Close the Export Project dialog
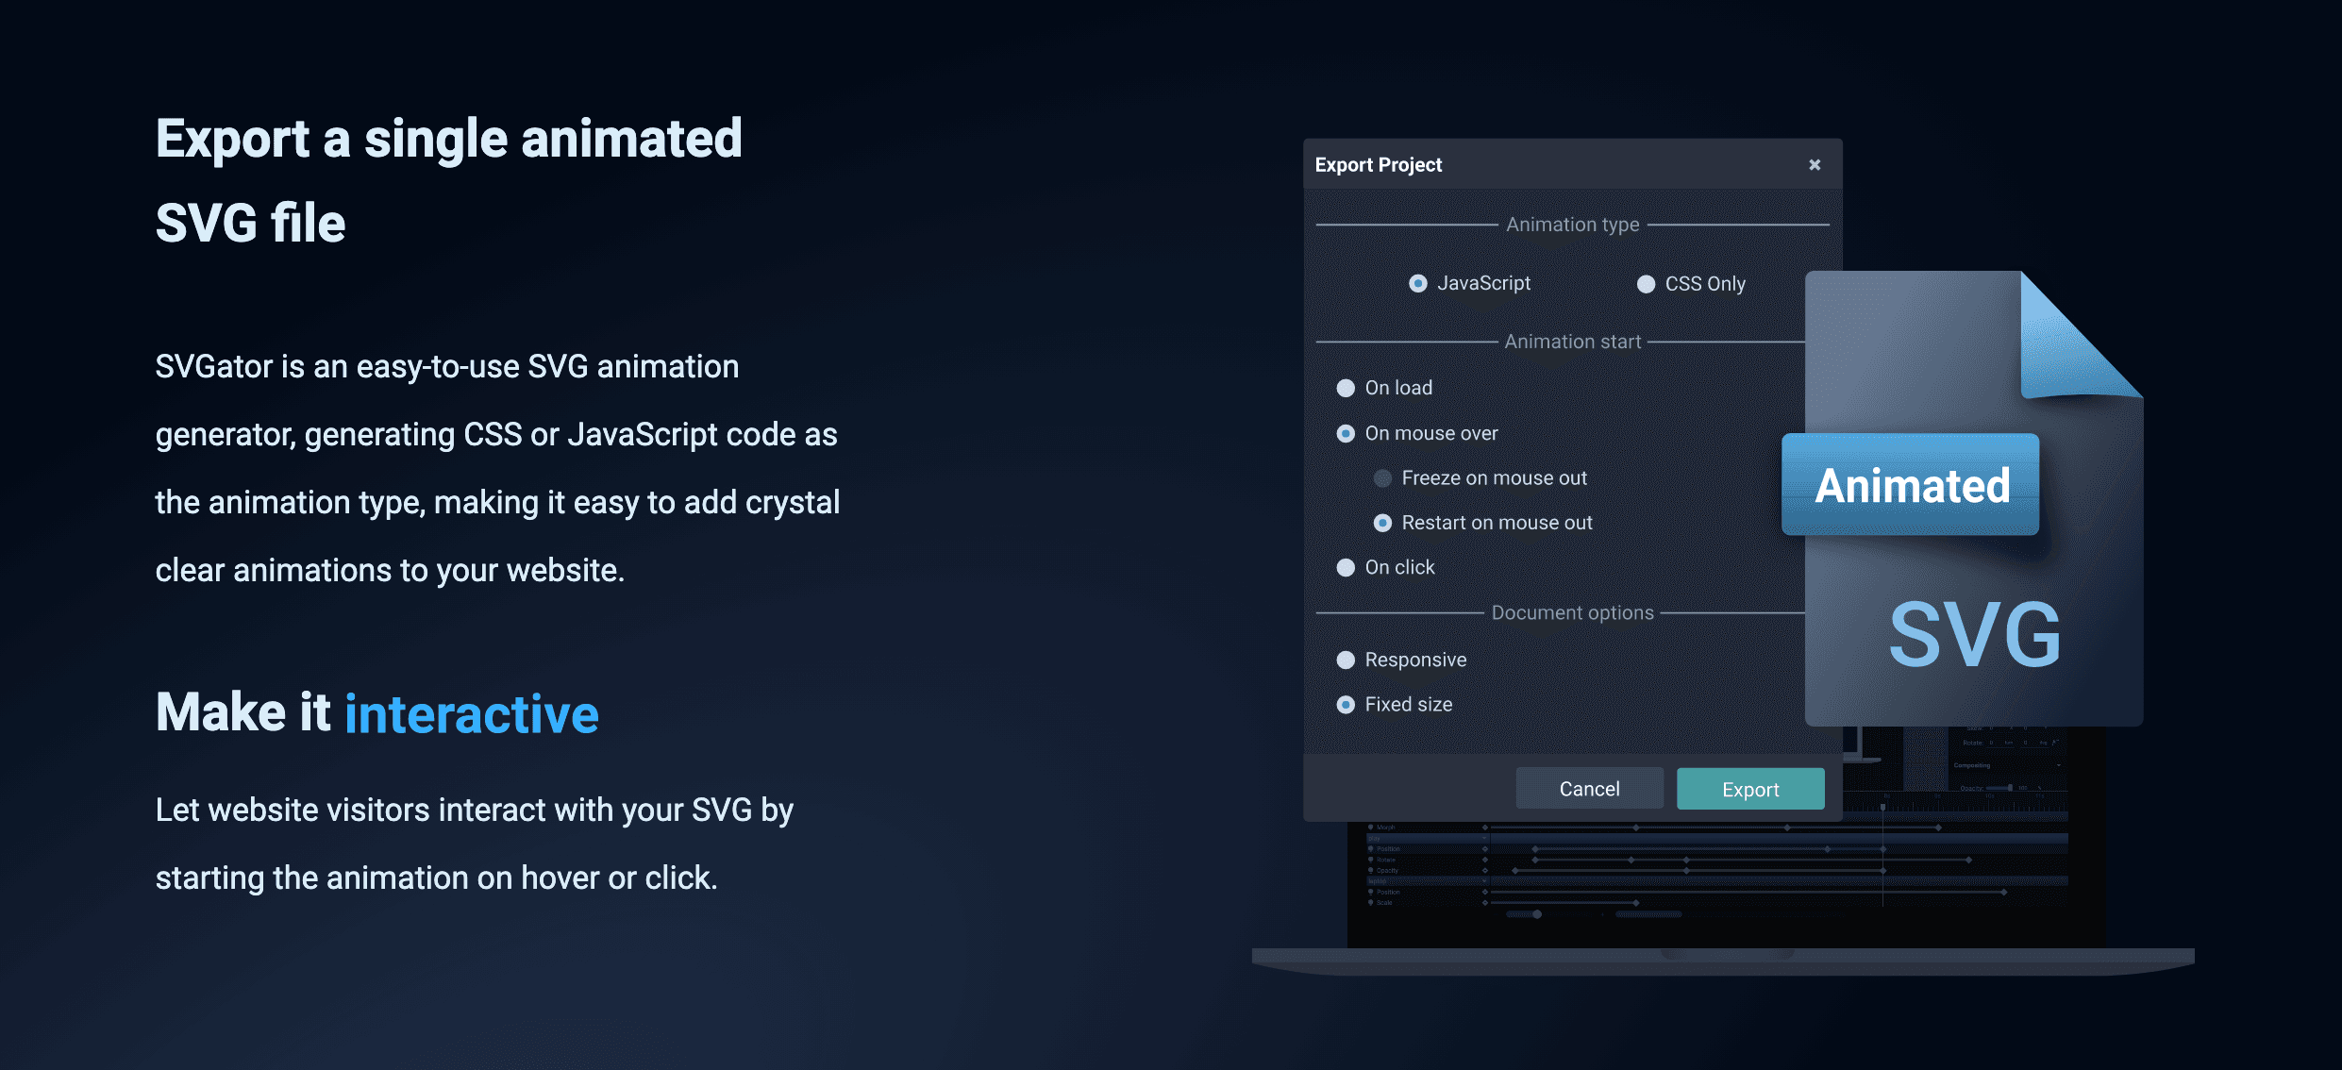This screenshot has height=1070, width=2342. (x=1814, y=164)
